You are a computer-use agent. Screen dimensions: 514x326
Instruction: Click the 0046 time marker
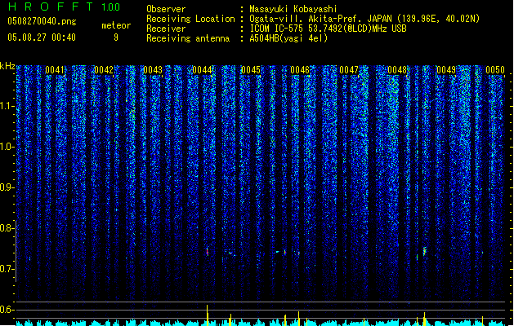pos(300,70)
